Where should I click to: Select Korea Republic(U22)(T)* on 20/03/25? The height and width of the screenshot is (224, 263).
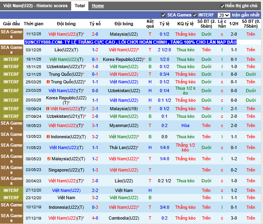[66, 100]
